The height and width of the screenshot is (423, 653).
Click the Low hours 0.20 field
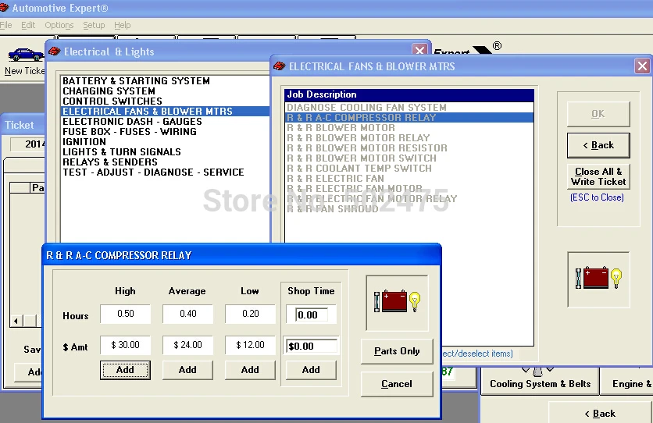(250, 314)
